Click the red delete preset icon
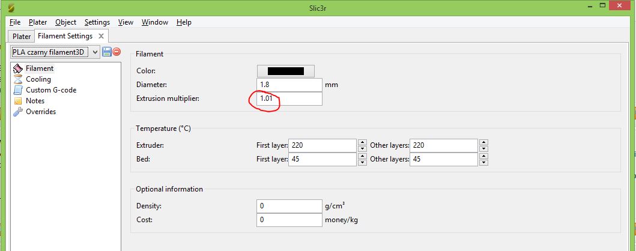The height and width of the screenshot is (251, 636). click(117, 52)
